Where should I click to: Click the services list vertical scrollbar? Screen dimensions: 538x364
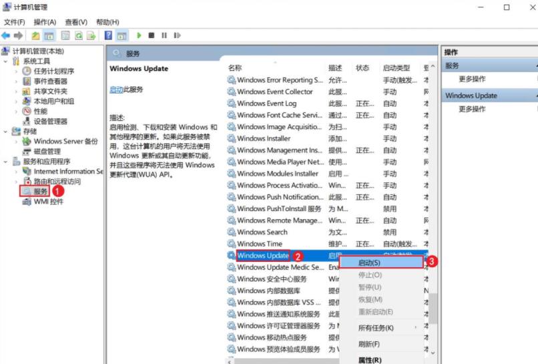[x=433, y=210]
